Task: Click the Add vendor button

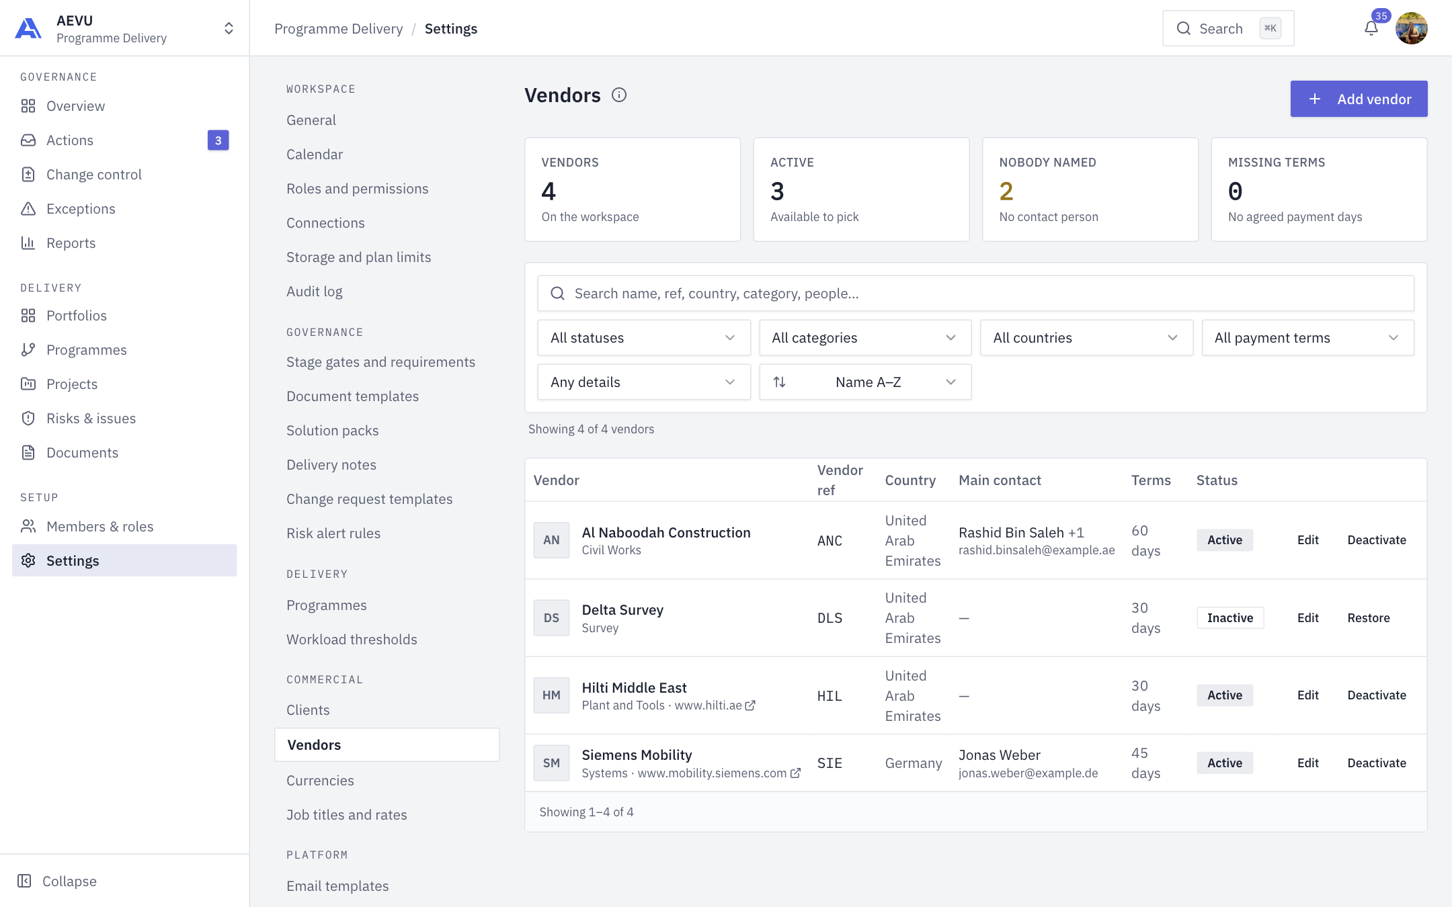Action: point(1359,99)
